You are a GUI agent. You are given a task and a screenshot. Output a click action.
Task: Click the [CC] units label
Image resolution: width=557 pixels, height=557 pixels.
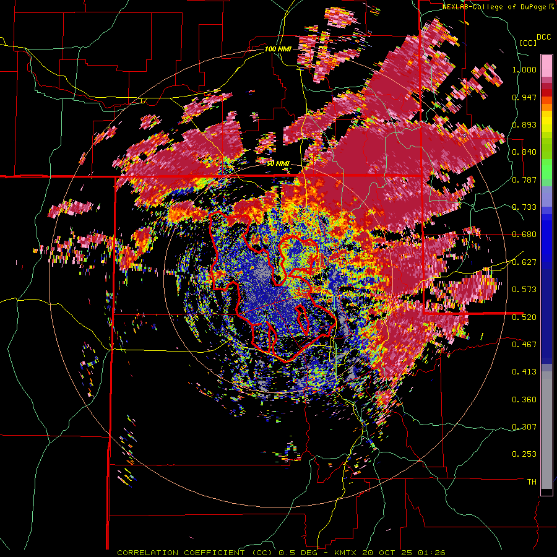point(528,43)
